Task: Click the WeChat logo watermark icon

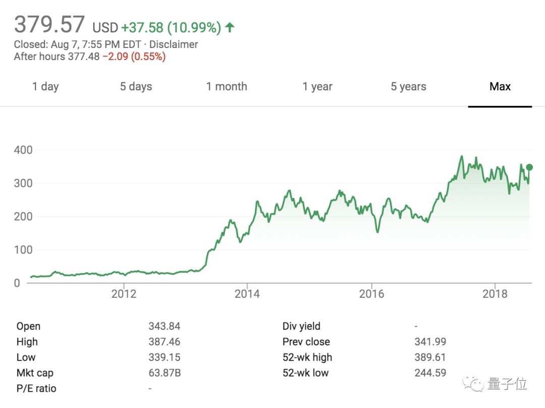Action: [473, 384]
